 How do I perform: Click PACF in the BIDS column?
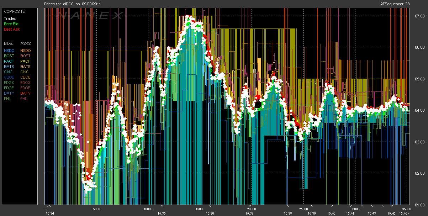[9, 61]
